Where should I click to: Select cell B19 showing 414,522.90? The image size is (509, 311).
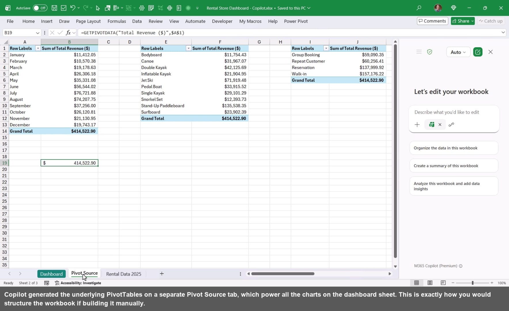pos(69,163)
